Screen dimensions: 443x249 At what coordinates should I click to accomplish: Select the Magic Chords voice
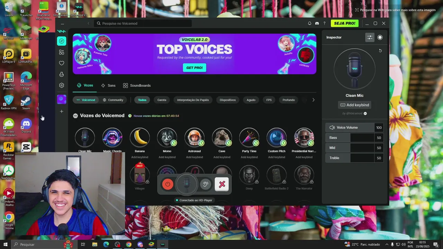(112, 138)
